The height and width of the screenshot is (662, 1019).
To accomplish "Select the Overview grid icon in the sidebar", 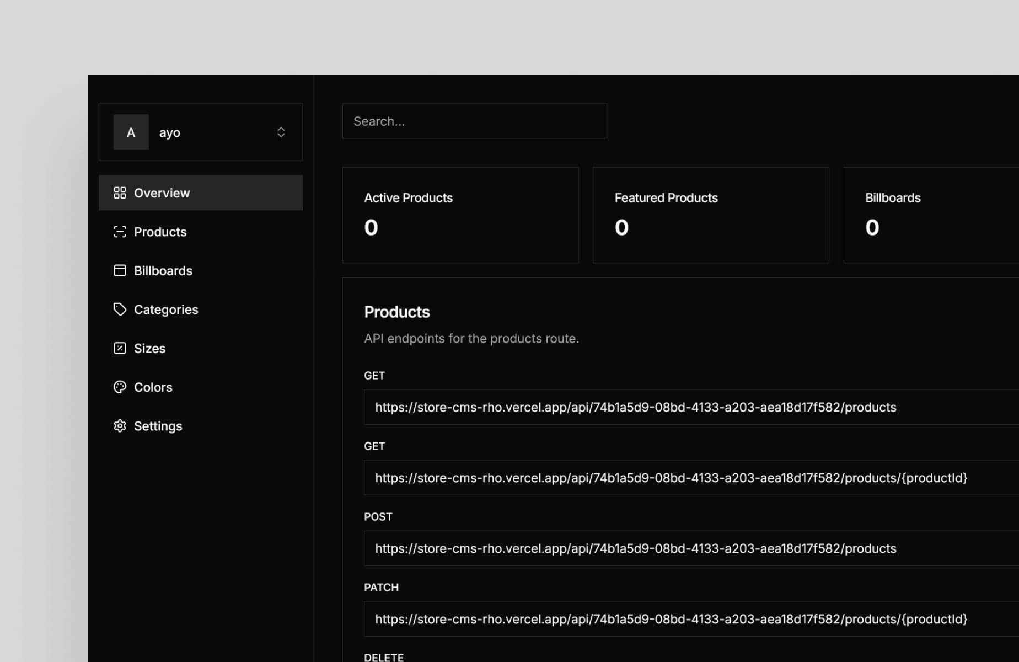I will [x=120, y=193].
